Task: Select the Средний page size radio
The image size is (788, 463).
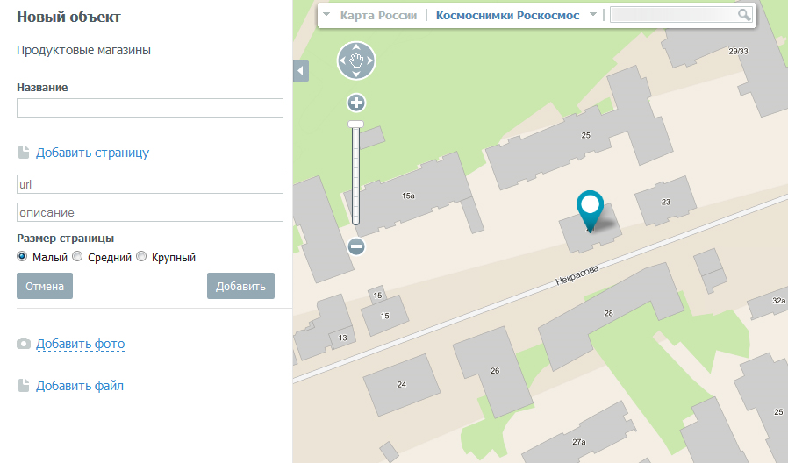Action: pyautogui.click(x=77, y=257)
